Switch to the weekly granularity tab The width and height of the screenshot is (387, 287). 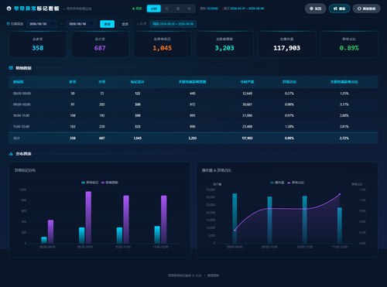pyautogui.click(x=178, y=9)
